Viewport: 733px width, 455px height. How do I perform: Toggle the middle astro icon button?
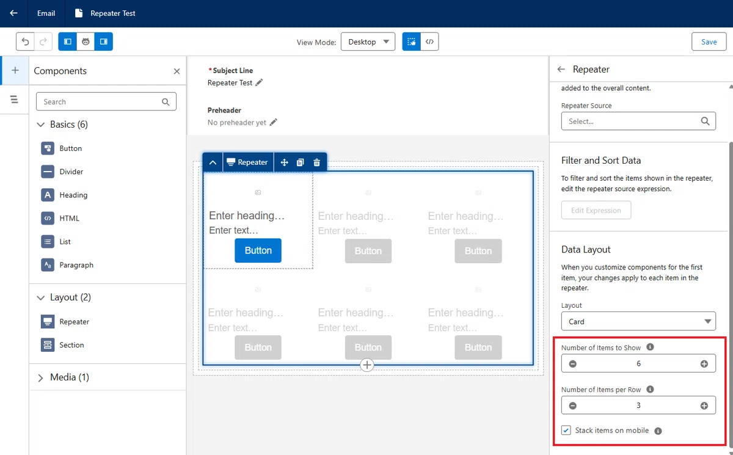(86, 42)
